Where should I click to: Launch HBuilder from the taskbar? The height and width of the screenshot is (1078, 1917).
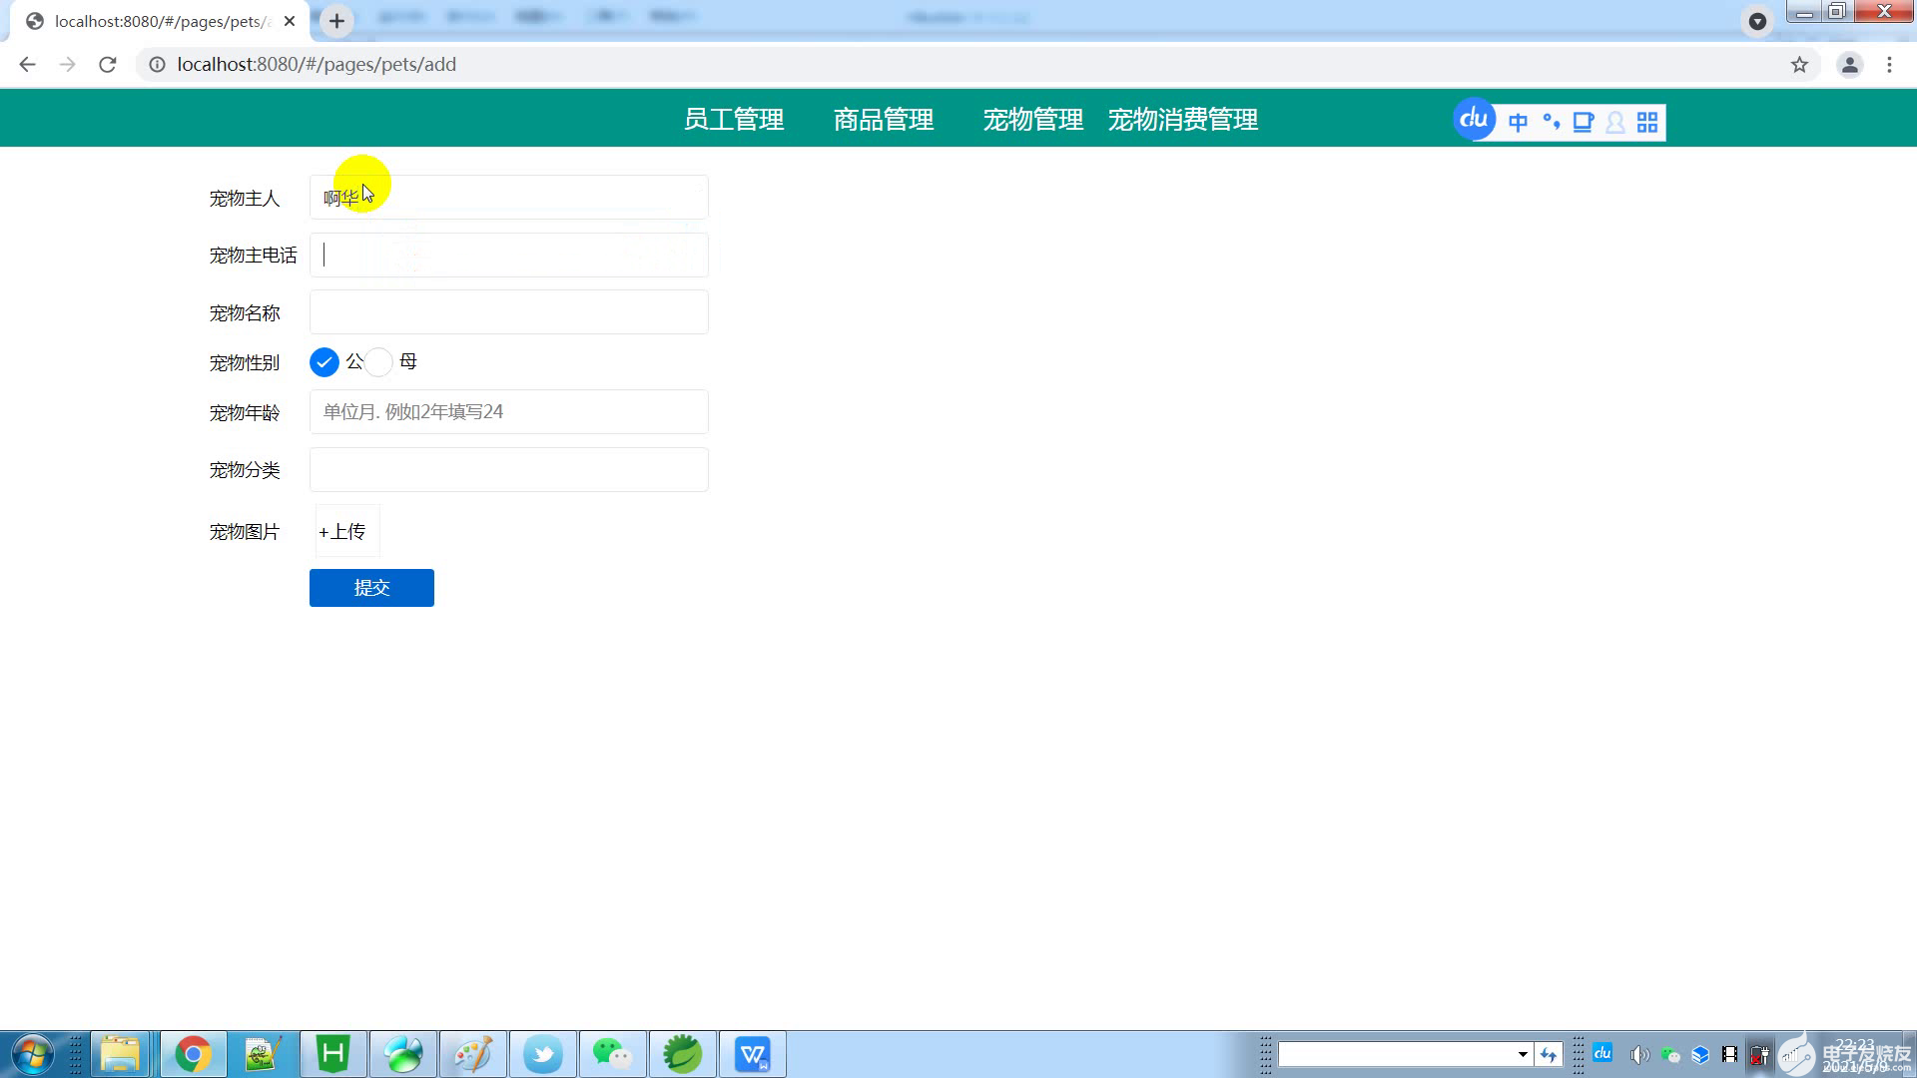pyautogui.click(x=333, y=1054)
